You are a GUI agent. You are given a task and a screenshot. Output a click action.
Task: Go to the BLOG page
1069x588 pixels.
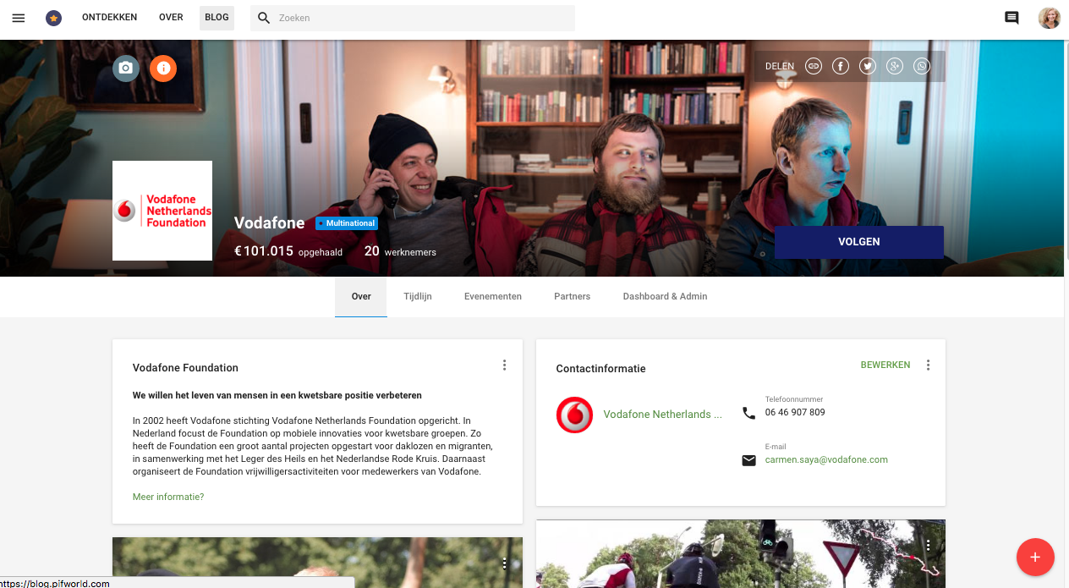tap(217, 18)
